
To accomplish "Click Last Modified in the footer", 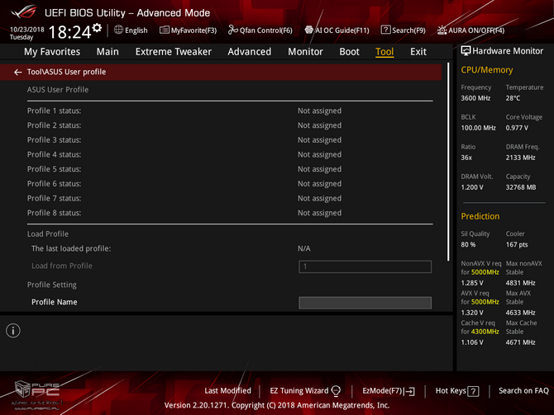I will [x=227, y=391].
